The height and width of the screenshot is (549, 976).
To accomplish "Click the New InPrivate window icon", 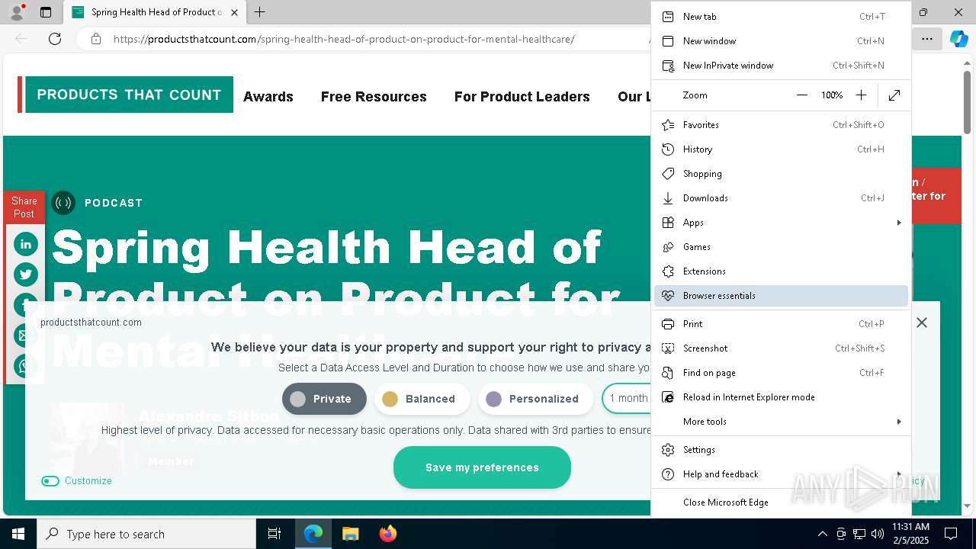I will click(x=668, y=66).
